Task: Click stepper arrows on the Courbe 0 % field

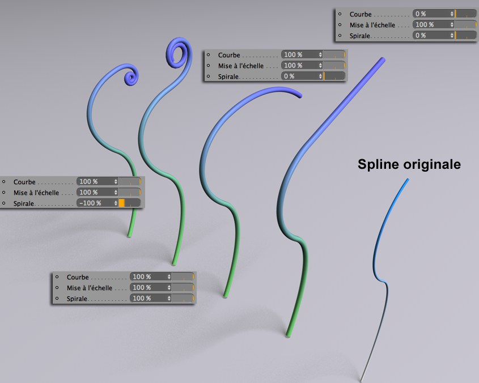Action: [452, 14]
